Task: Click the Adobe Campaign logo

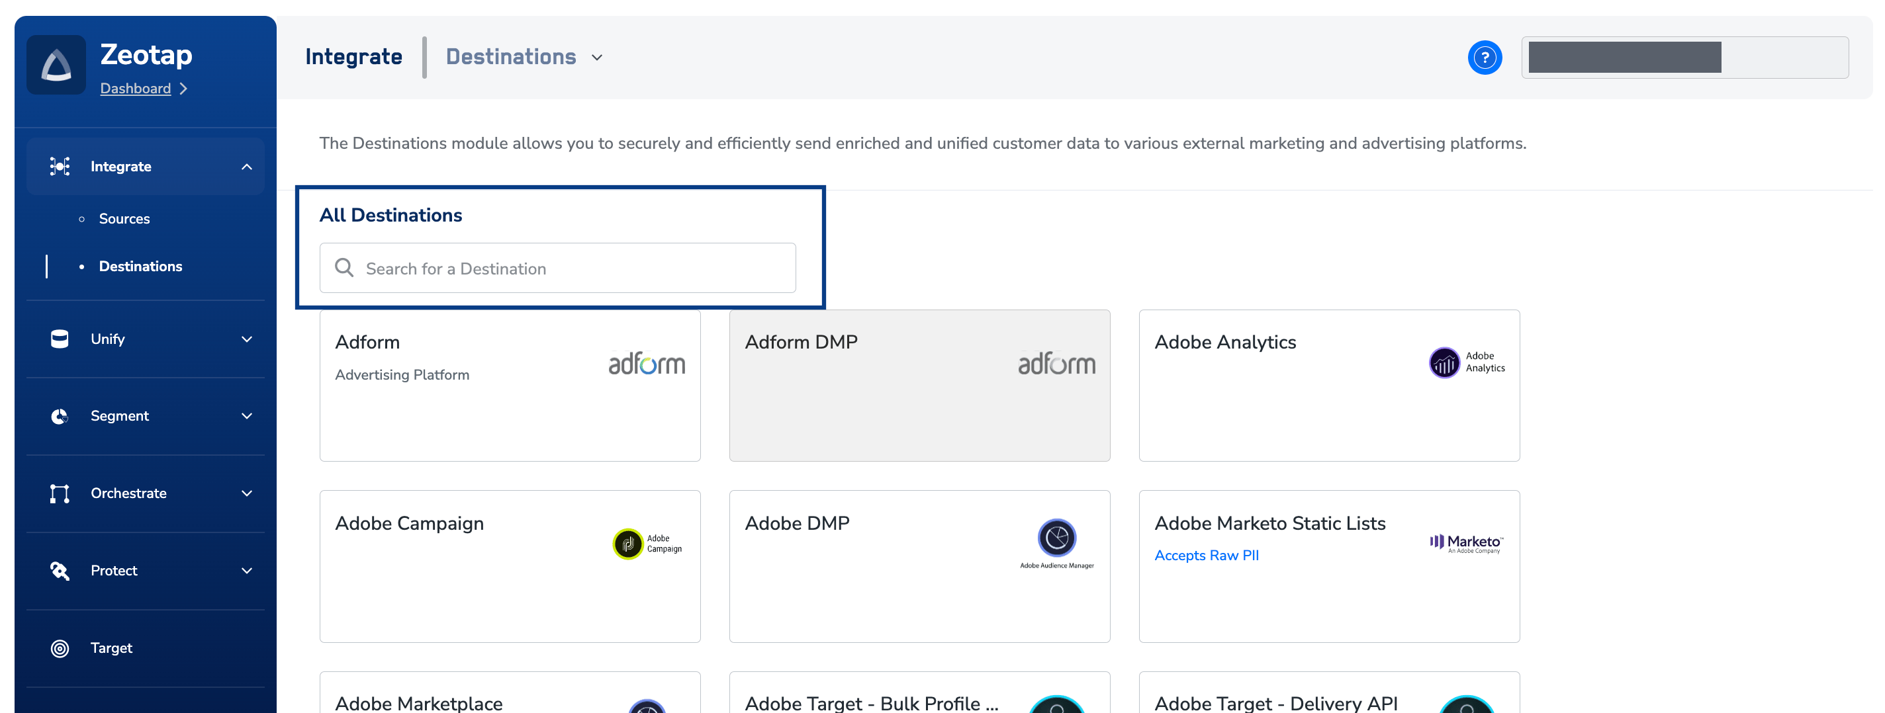Action: pos(647,543)
